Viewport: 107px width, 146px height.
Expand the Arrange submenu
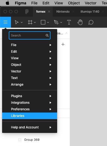pos(30,85)
